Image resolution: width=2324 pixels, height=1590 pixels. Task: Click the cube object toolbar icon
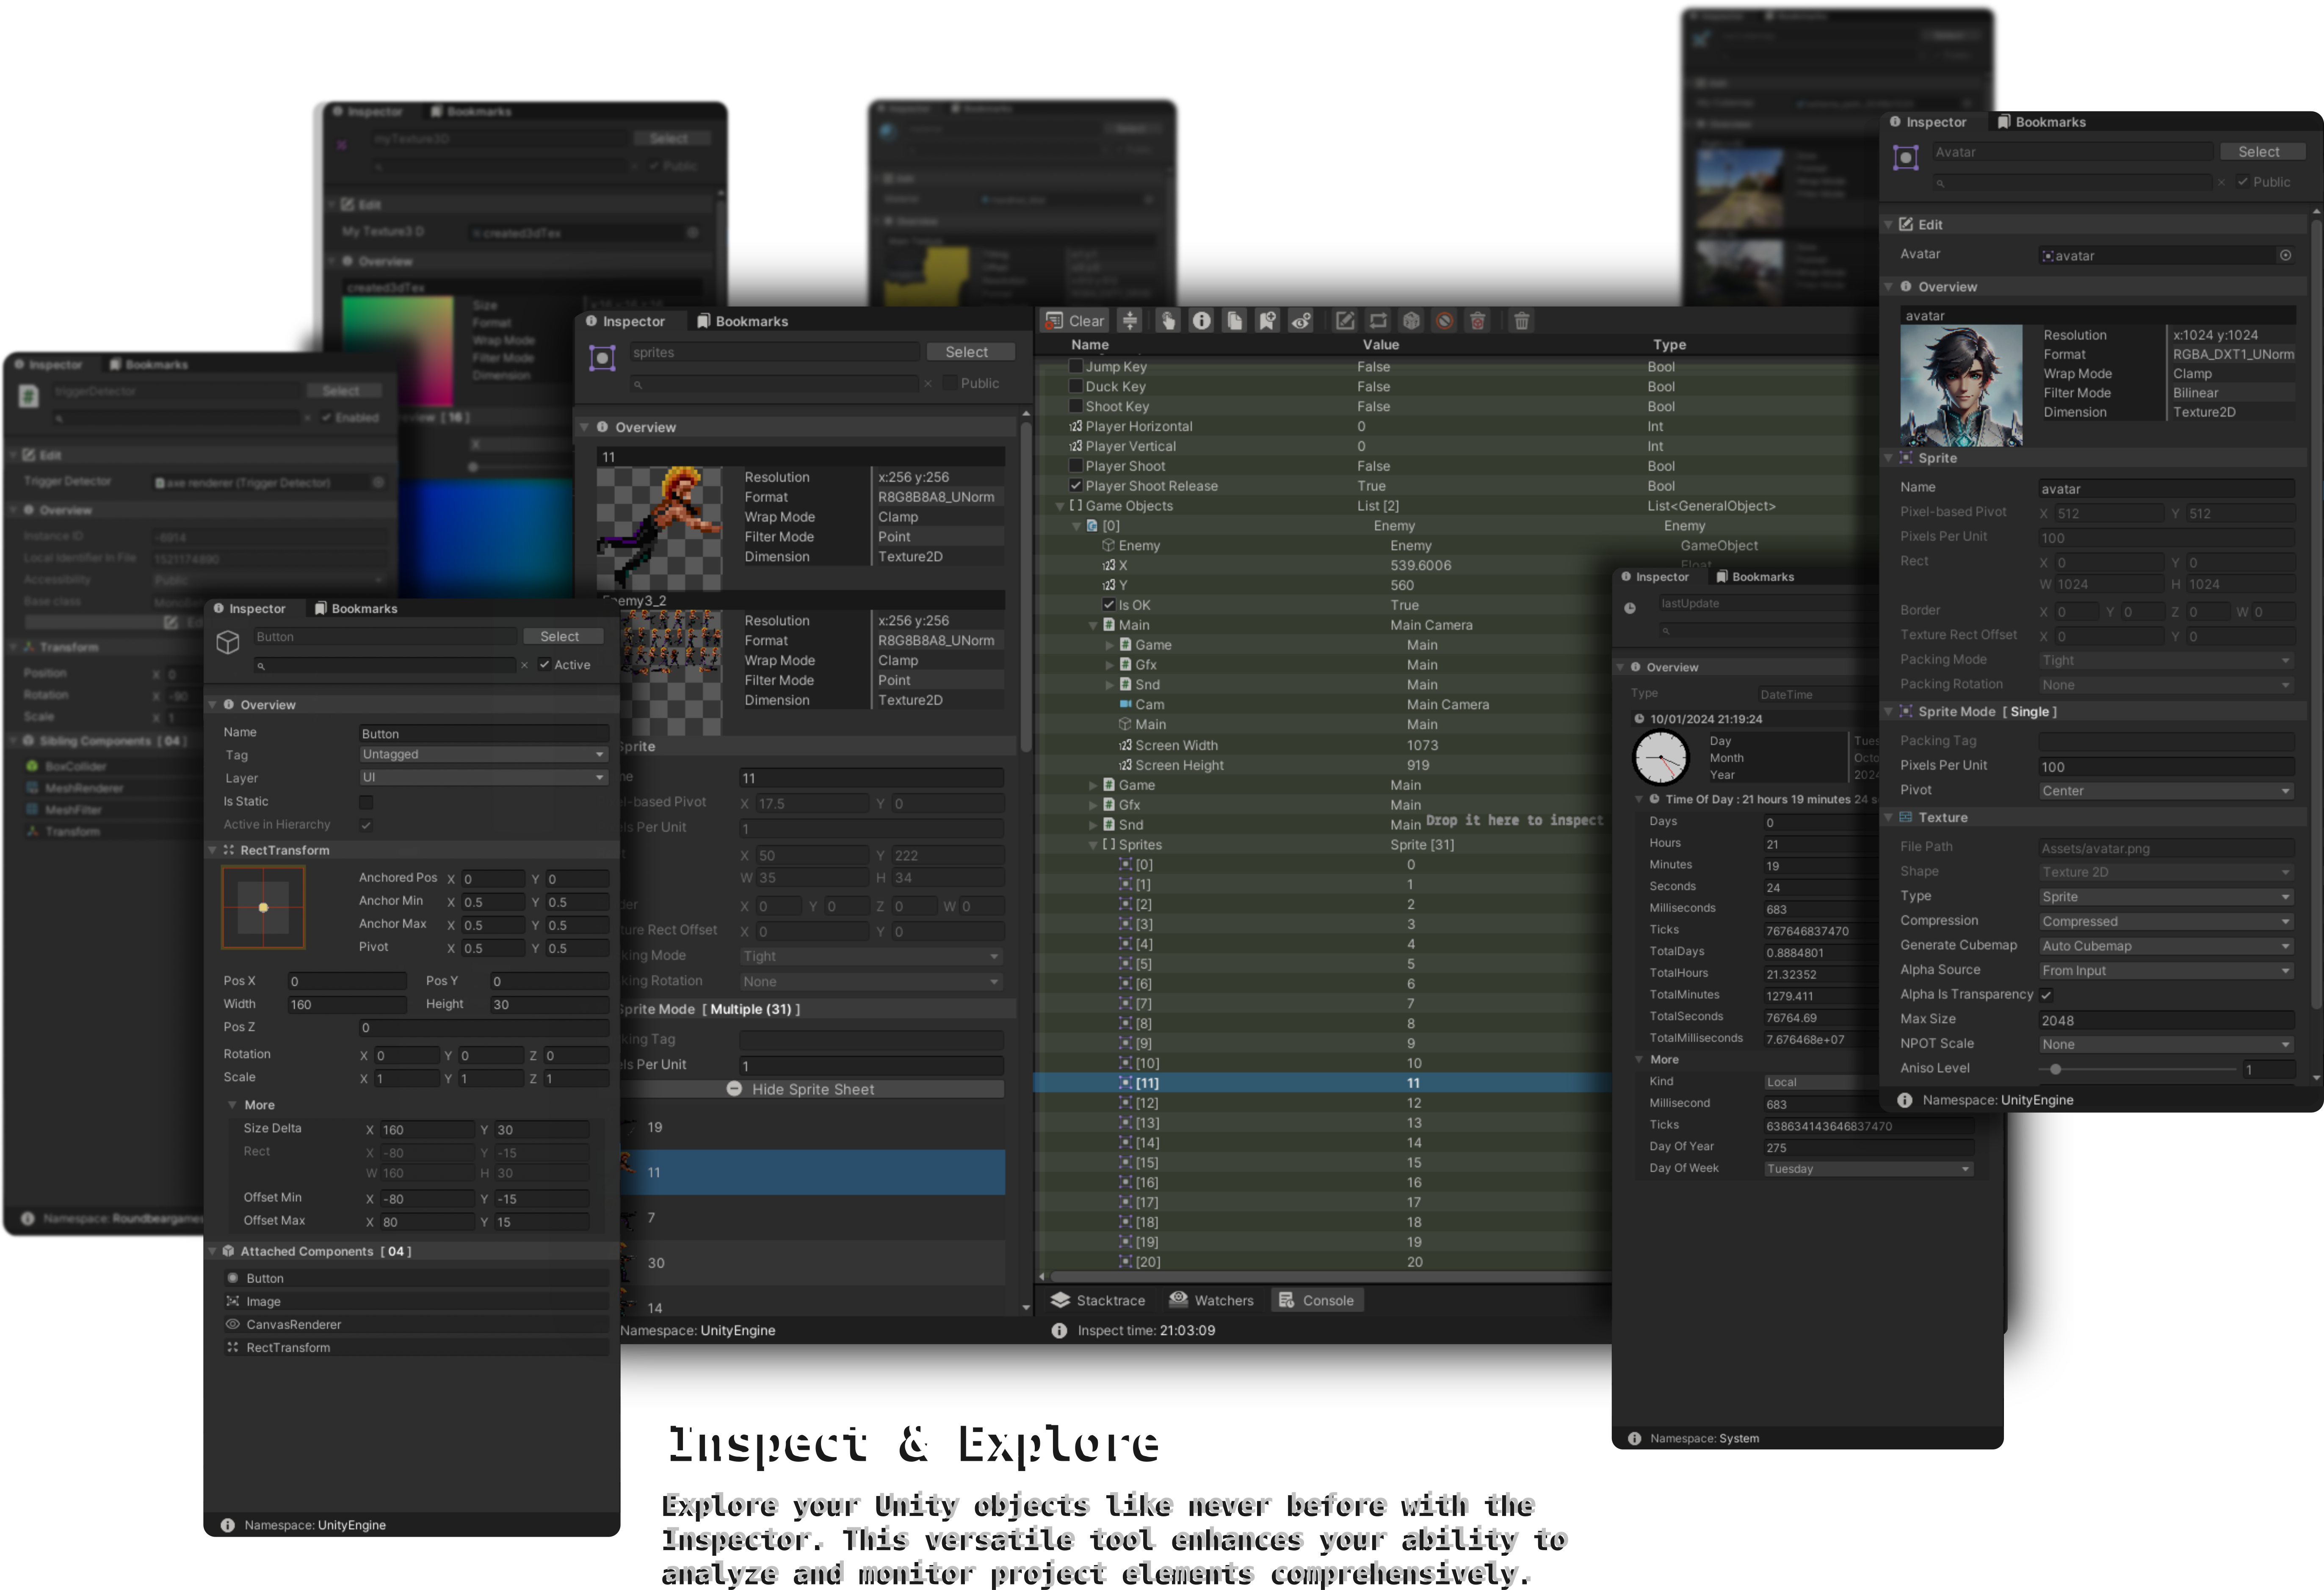point(1411,321)
